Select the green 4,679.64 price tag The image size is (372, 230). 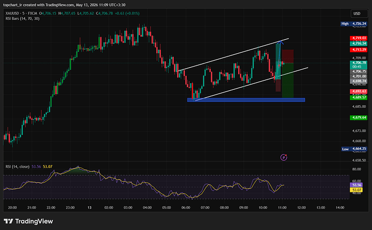tap(359, 118)
